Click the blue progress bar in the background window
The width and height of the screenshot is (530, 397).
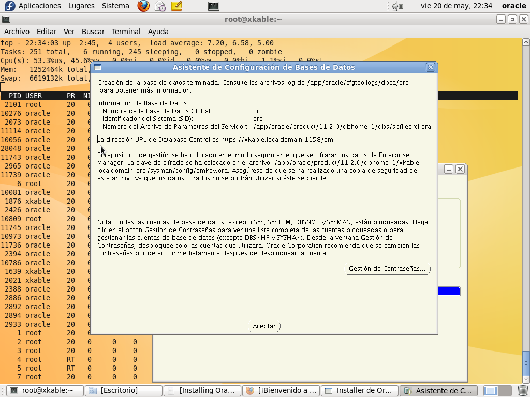click(x=449, y=292)
